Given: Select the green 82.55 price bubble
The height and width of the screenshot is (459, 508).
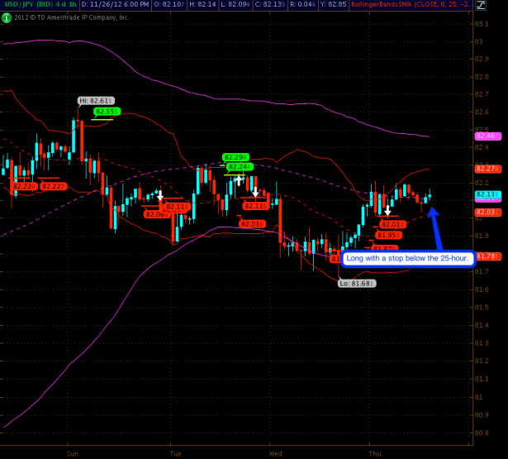Looking at the screenshot, I should coord(107,111).
